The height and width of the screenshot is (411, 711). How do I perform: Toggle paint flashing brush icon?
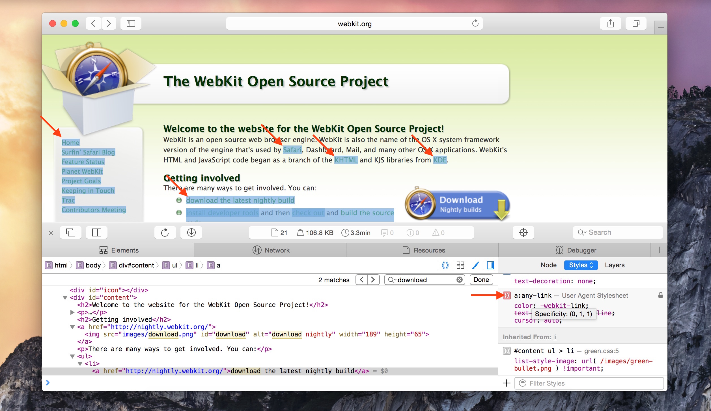pos(475,265)
